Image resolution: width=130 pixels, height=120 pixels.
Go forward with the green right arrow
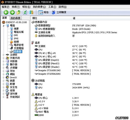(12, 12)
